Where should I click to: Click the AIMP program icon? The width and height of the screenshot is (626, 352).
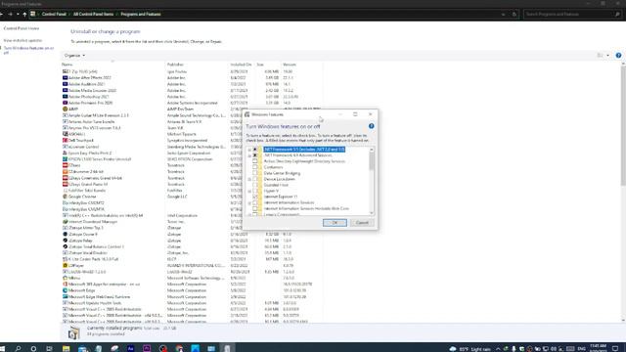pos(66,109)
